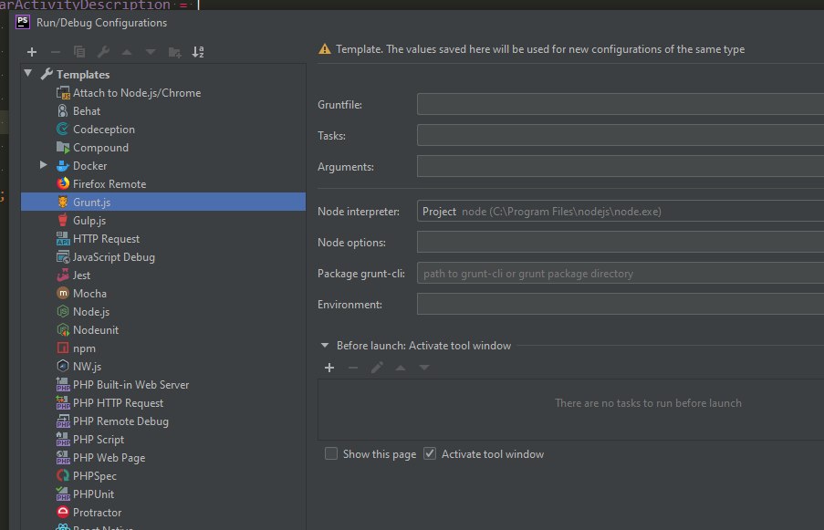
Task: Edit Before launch task with pencil icon
Action: 377,368
